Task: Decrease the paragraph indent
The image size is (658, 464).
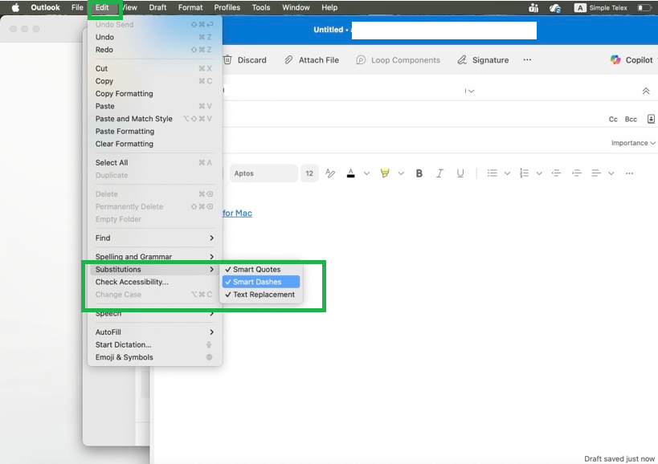Action: (x=557, y=173)
